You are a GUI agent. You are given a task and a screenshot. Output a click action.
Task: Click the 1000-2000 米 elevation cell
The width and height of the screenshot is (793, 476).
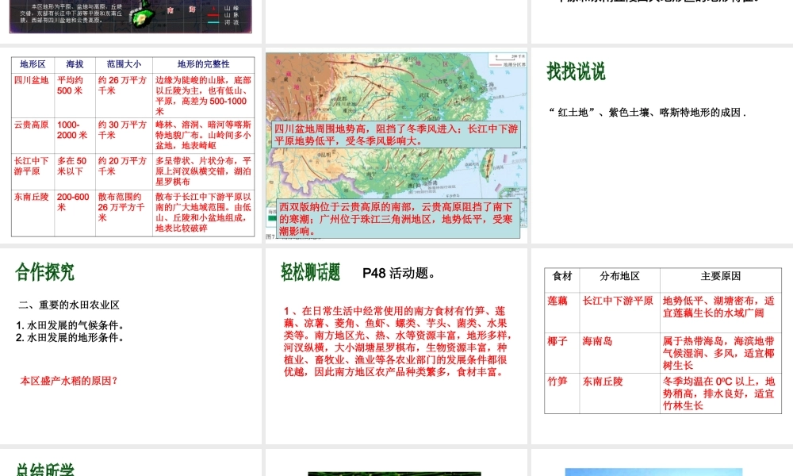[75, 136]
